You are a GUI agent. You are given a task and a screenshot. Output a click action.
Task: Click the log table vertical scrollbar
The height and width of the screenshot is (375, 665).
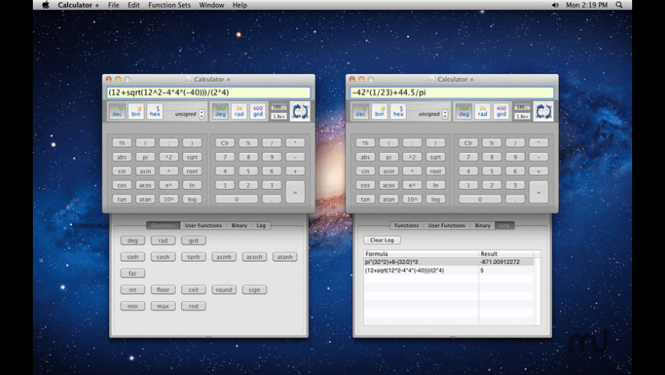(x=537, y=292)
